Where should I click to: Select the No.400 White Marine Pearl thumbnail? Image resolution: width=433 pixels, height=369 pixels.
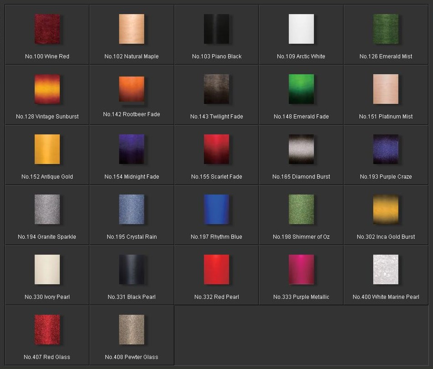pyautogui.click(x=386, y=270)
